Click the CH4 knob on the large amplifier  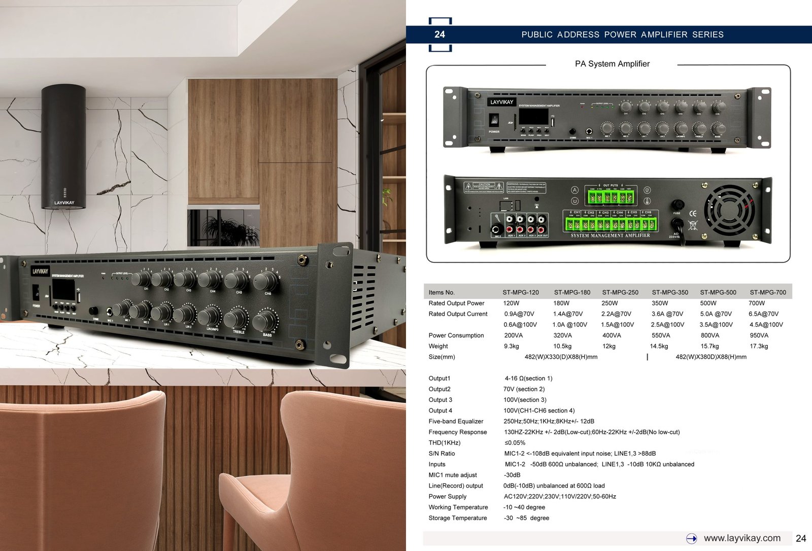211,280
